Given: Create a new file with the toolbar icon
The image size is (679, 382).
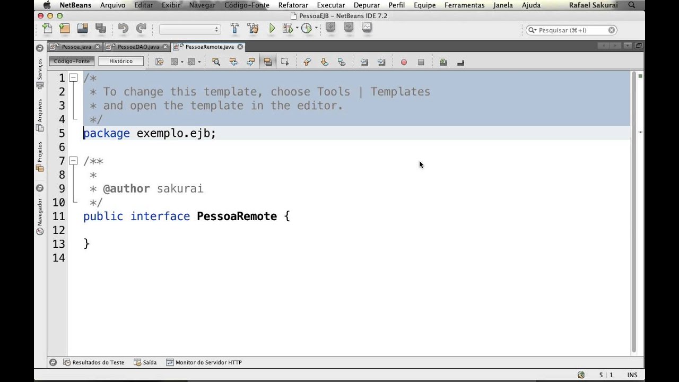Looking at the screenshot, I should 47,29.
